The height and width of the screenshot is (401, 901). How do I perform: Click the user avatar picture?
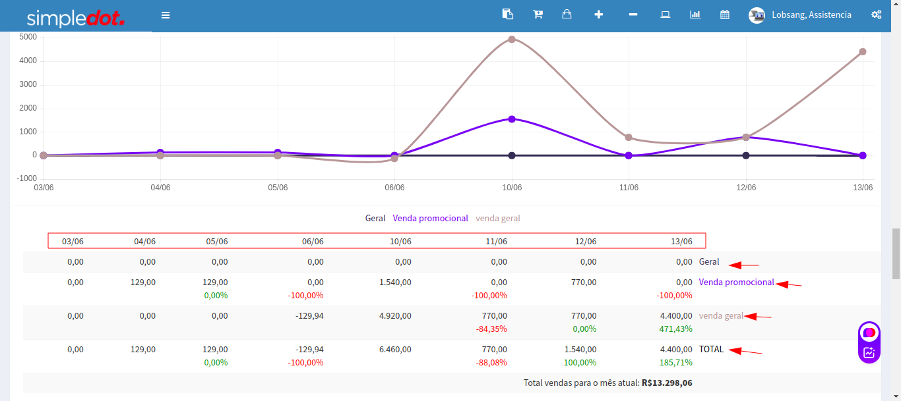[757, 15]
